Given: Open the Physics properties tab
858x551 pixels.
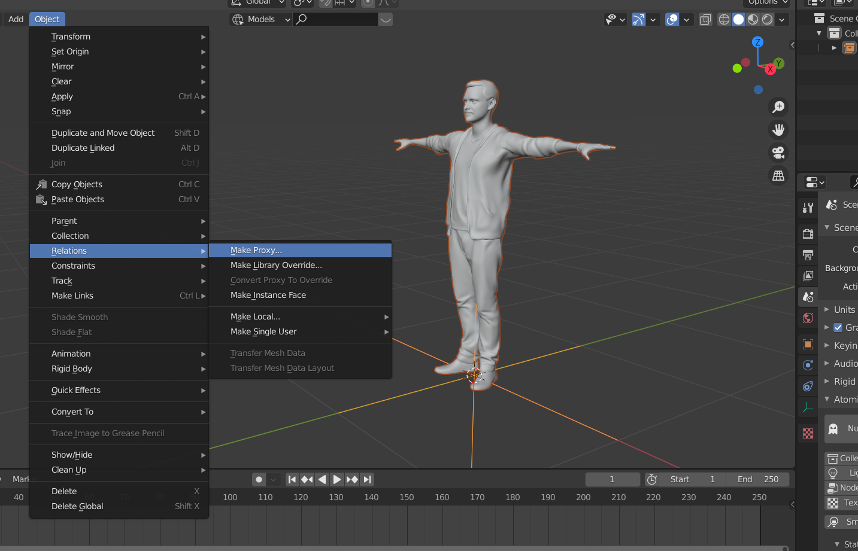Looking at the screenshot, I should click(x=808, y=365).
